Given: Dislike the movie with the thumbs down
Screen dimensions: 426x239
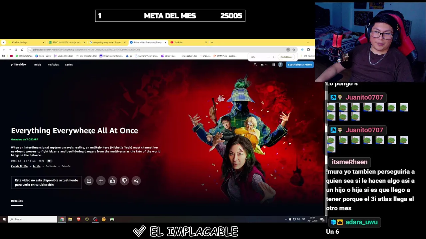Looking at the screenshot, I should click(x=124, y=181).
